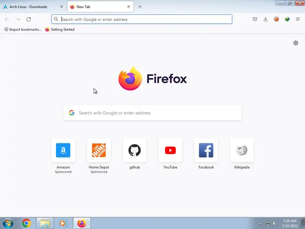The height and width of the screenshot is (229, 305).
Task: Minimize the Firefox window
Action: pos(280,3)
